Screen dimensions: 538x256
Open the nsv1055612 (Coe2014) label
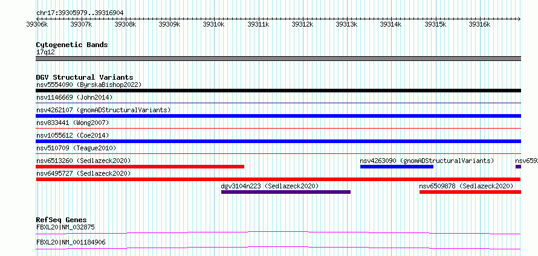click(73, 135)
